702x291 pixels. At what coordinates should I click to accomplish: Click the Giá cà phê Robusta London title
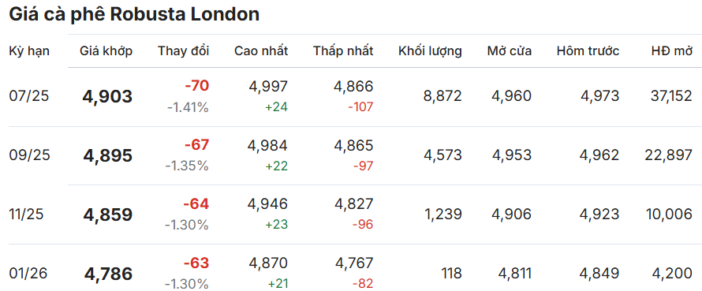(134, 15)
